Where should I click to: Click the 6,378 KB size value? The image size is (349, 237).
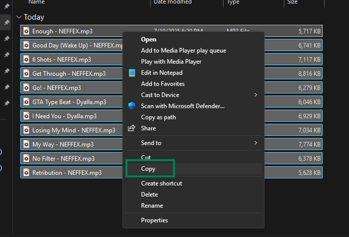coord(310,159)
